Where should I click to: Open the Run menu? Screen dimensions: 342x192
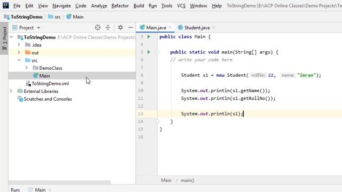coord(153,6)
